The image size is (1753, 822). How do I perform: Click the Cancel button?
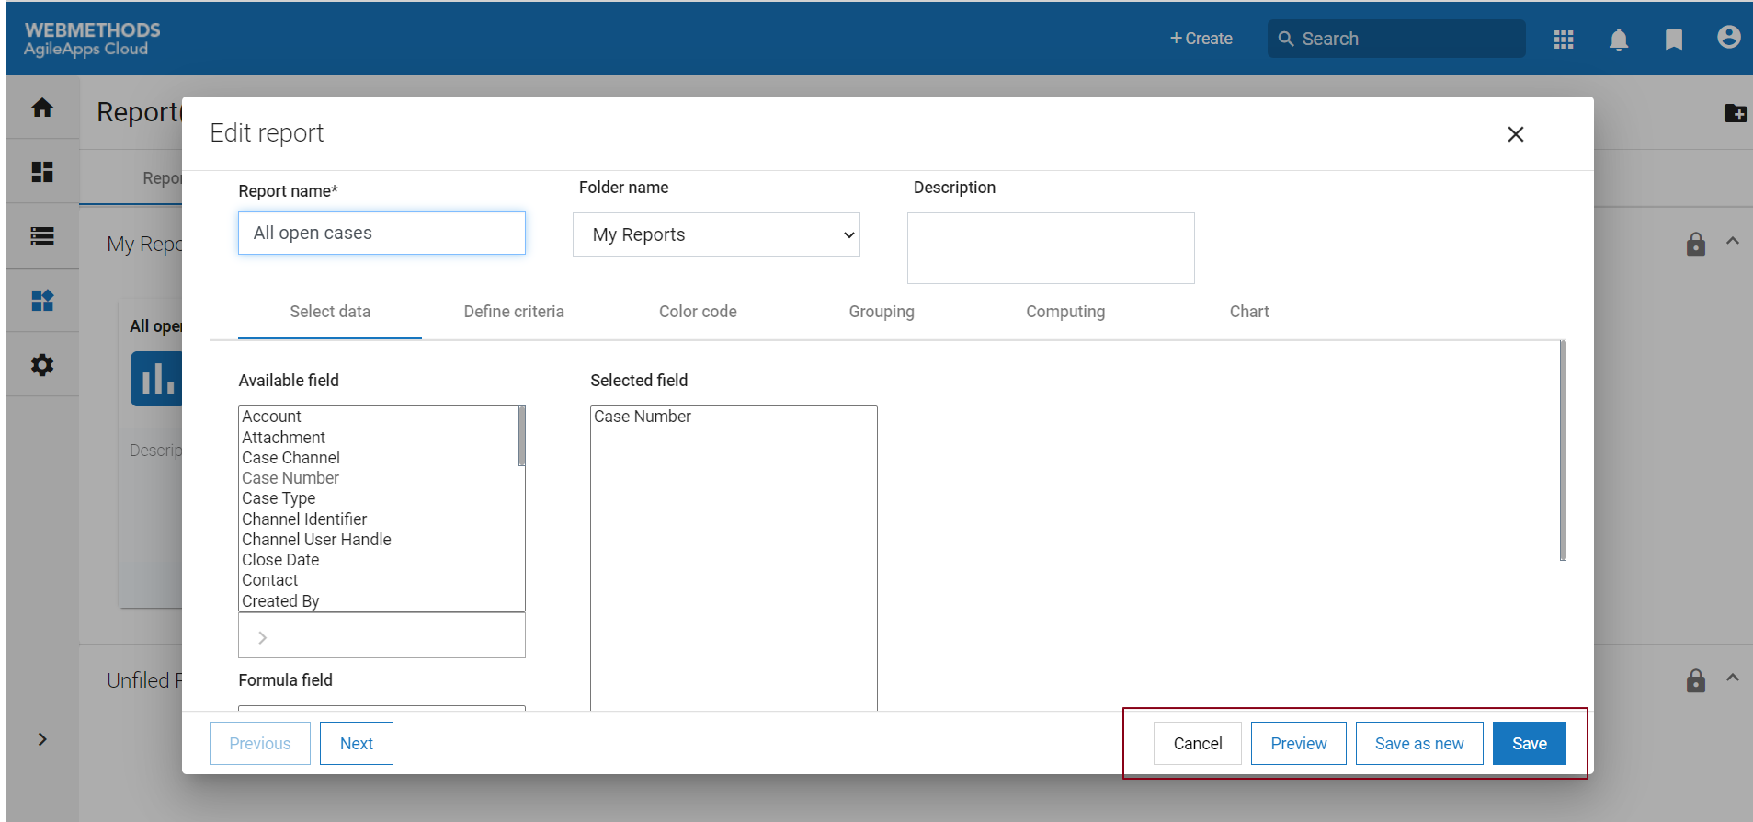1198,744
